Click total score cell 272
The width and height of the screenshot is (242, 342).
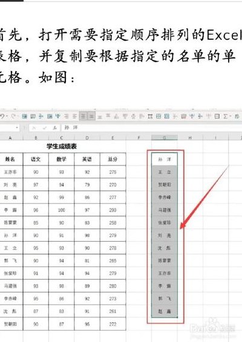[x=113, y=324]
